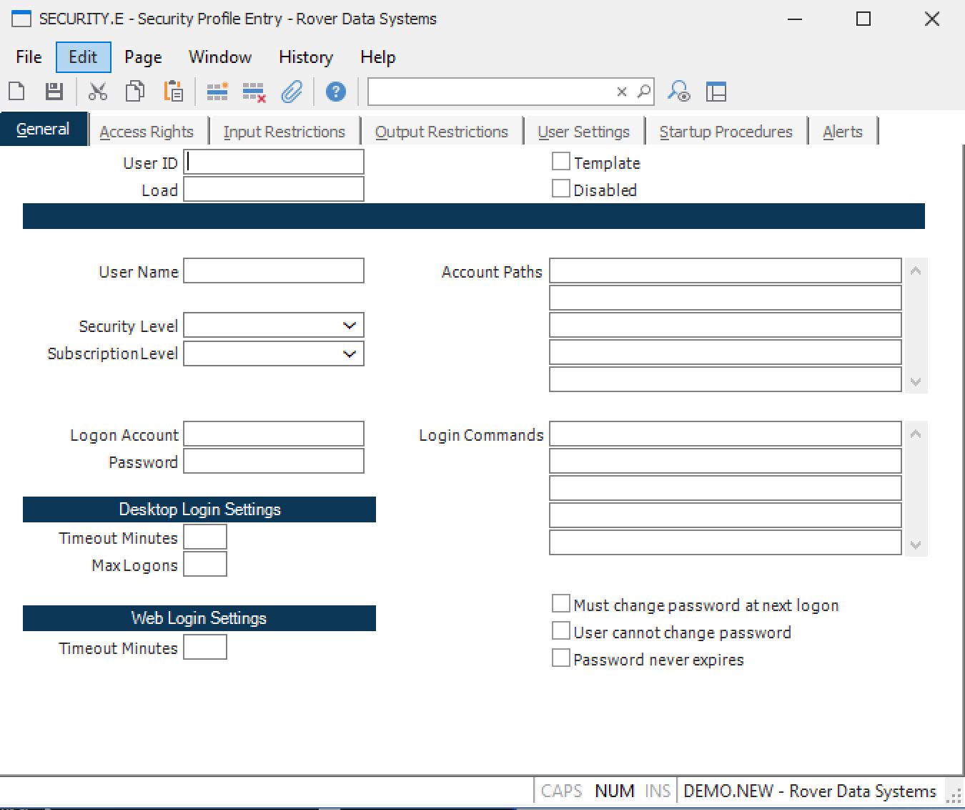Switch to the Access Rights tab

(x=147, y=132)
